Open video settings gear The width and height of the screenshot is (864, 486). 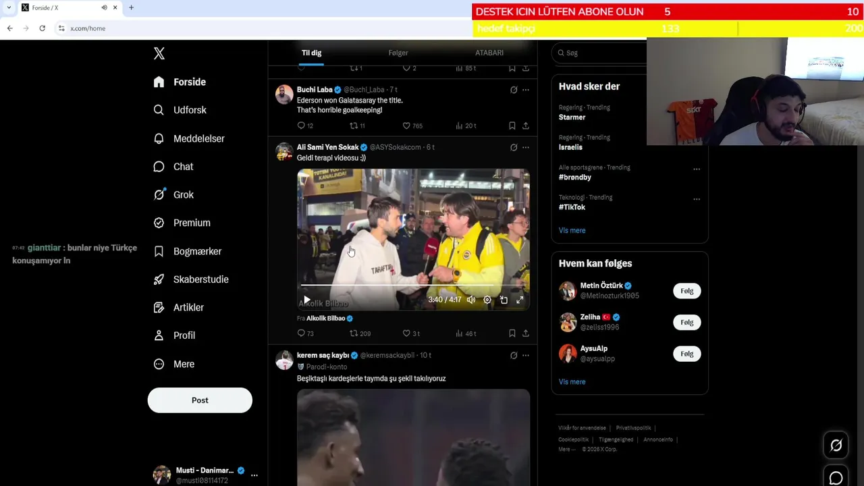click(487, 300)
